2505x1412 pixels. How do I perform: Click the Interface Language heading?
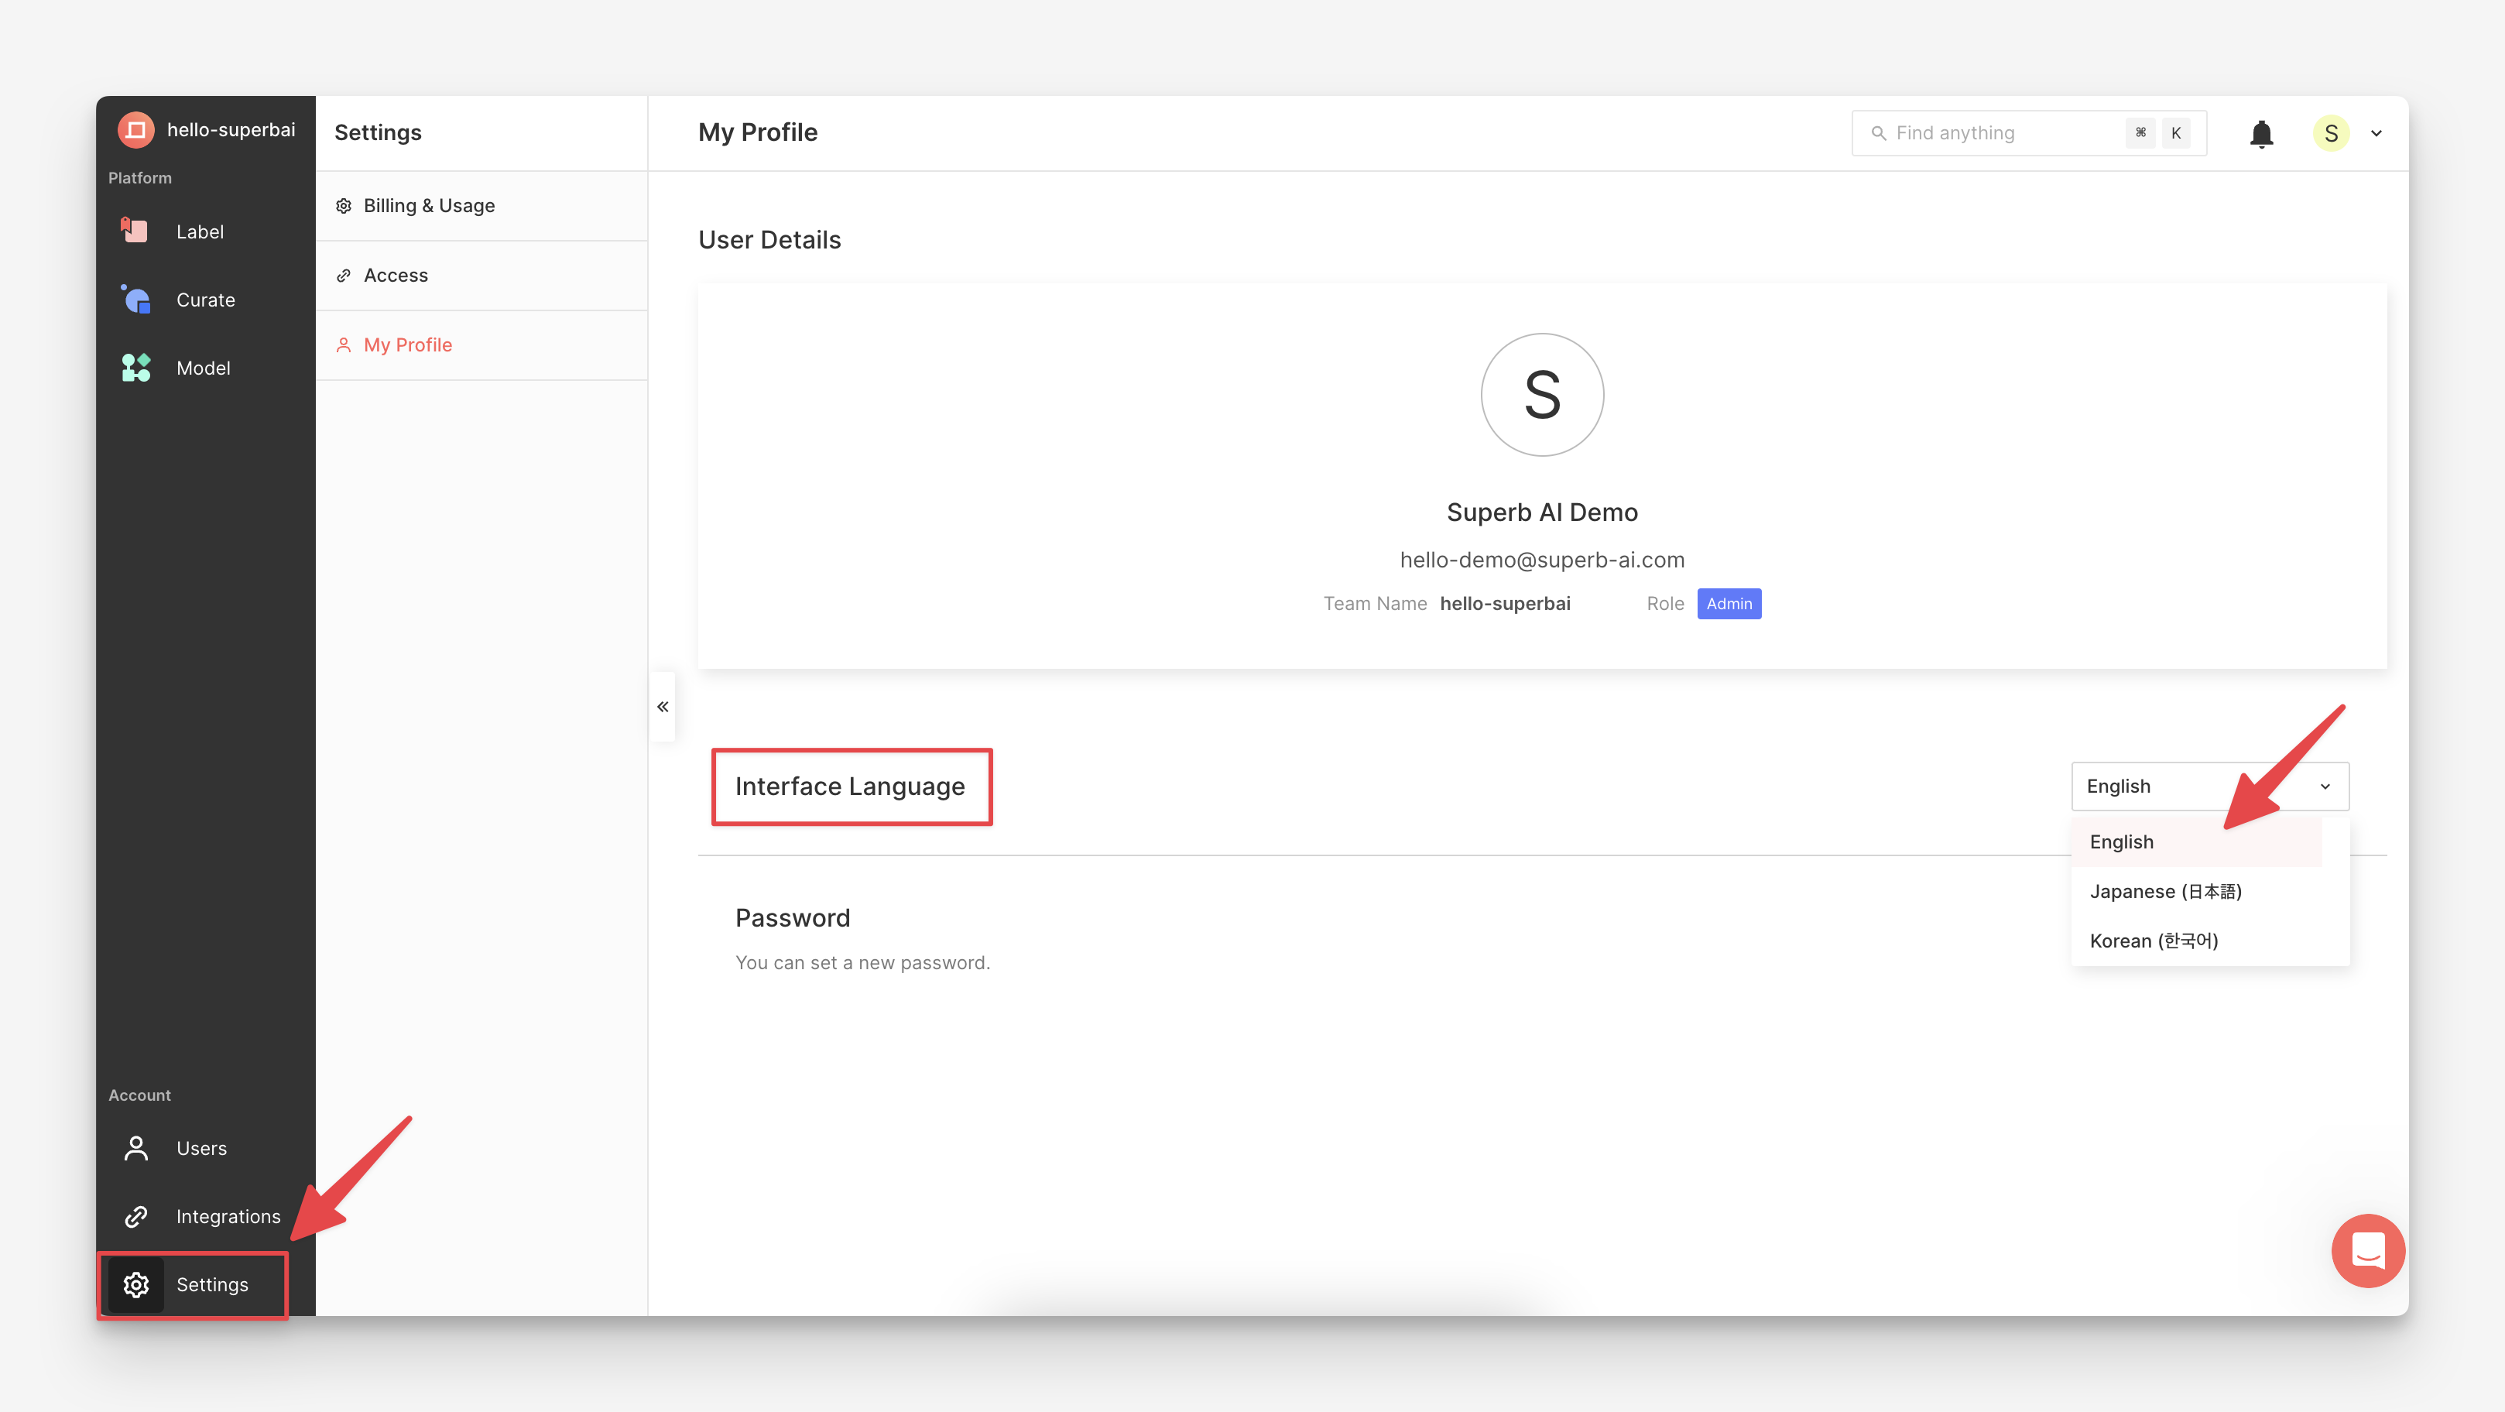850,787
